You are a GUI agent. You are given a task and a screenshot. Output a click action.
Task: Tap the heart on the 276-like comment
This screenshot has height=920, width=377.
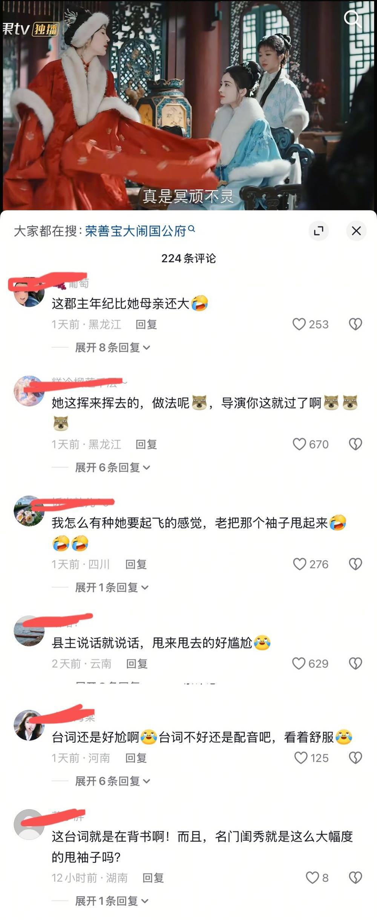[299, 564]
